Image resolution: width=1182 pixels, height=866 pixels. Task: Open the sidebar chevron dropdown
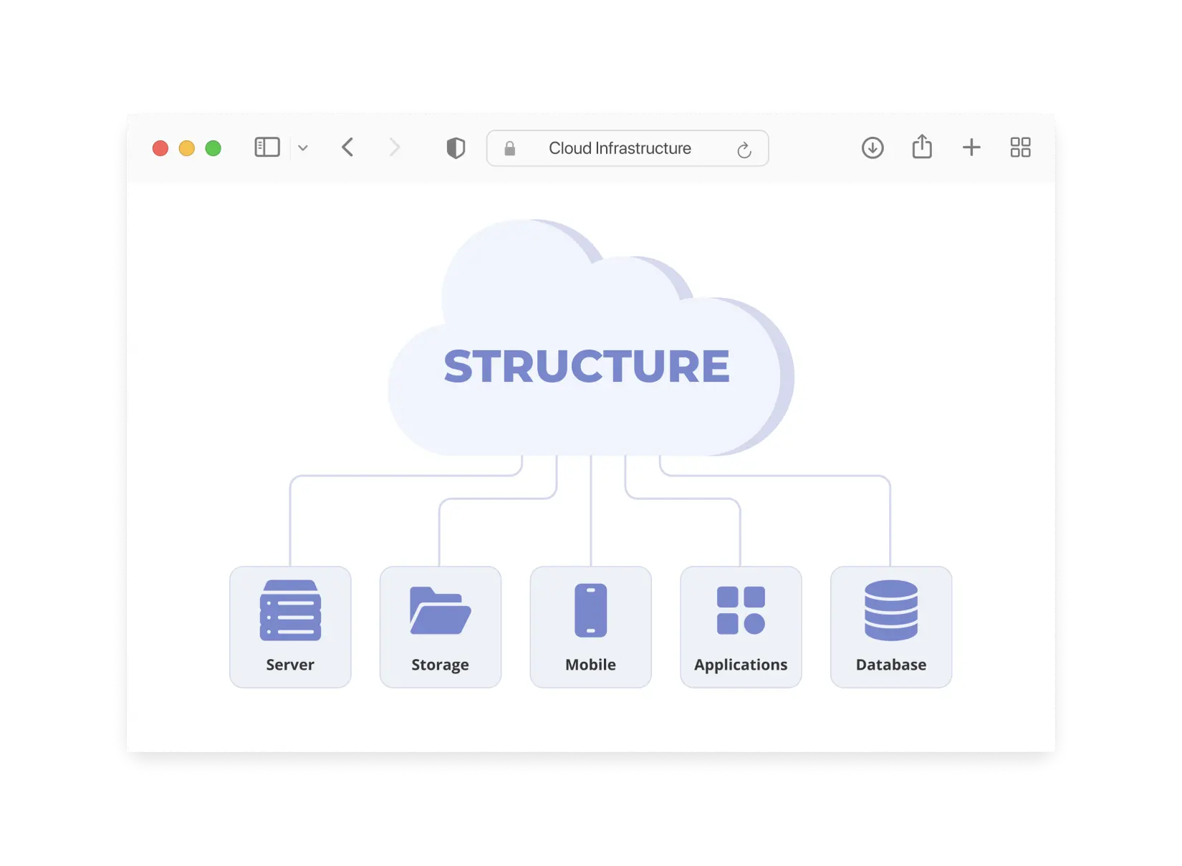[303, 148]
